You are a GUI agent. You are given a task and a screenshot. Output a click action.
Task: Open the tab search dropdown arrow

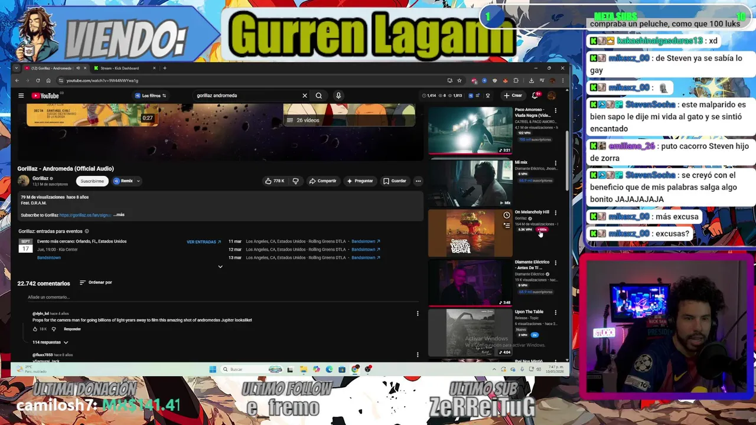pos(16,68)
